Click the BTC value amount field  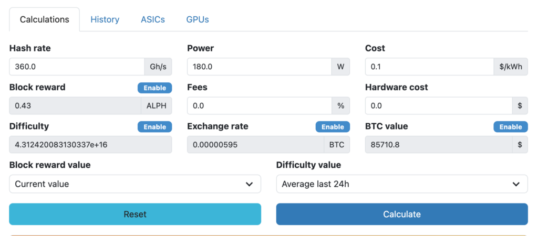point(438,145)
